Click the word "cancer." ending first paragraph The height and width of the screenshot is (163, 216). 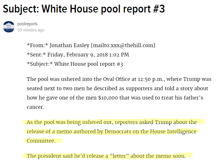36,107
